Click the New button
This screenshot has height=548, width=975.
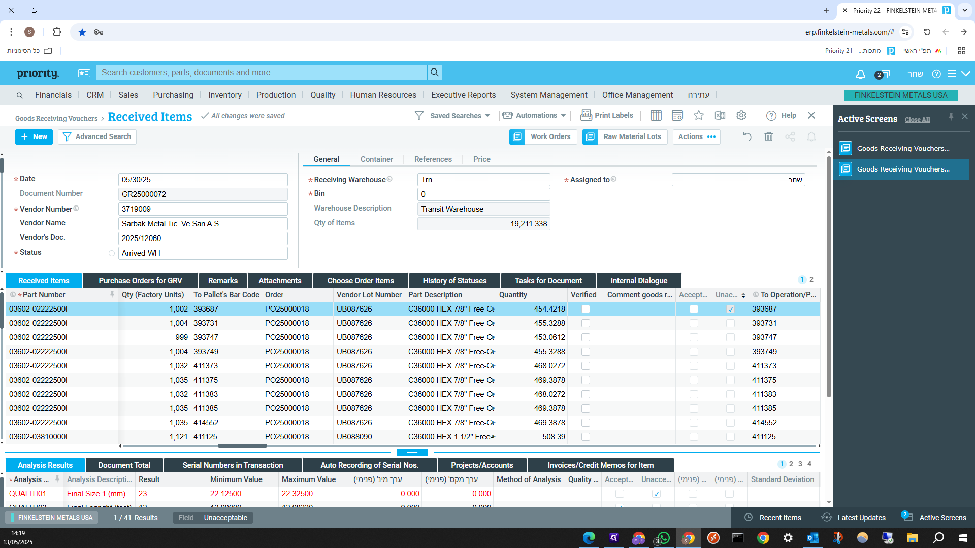34,137
